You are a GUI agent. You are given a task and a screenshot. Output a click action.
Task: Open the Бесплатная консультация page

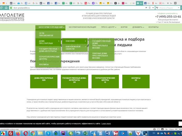click(82, 27)
